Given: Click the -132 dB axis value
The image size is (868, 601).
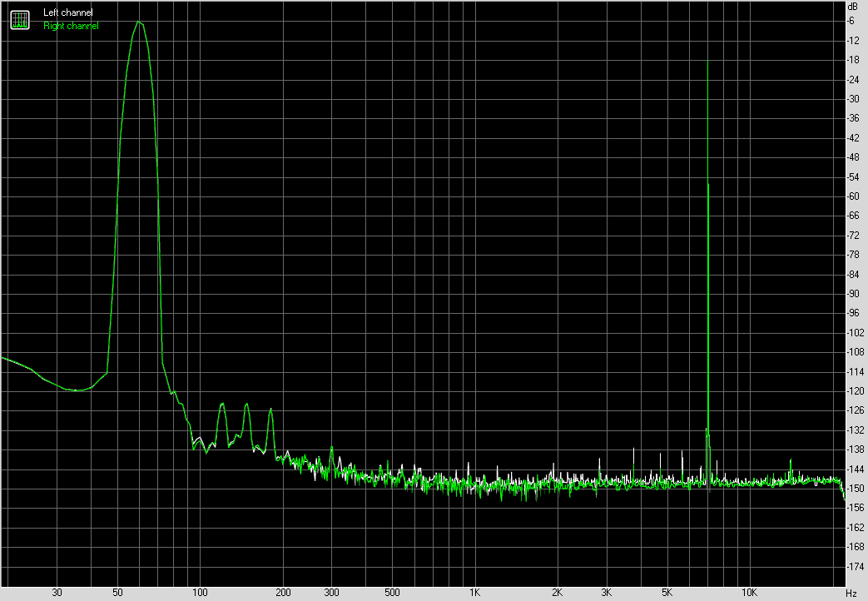Looking at the screenshot, I should point(856,430).
